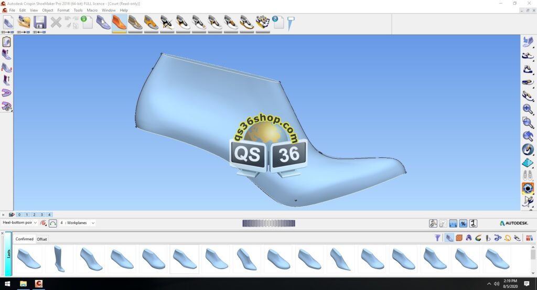Viewport: 537px width, 290px height.
Task: Click the blue workplane diamond icon
Action: click(x=528, y=163)
